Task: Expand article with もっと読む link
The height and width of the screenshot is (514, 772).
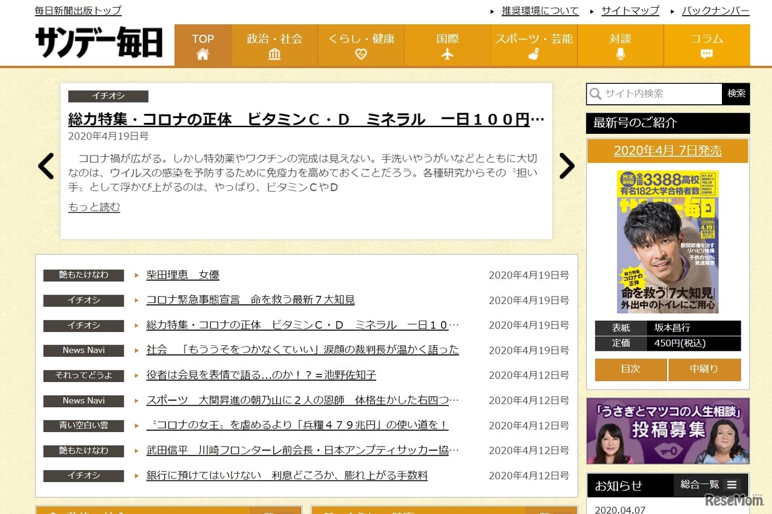Action: (94, 207)
